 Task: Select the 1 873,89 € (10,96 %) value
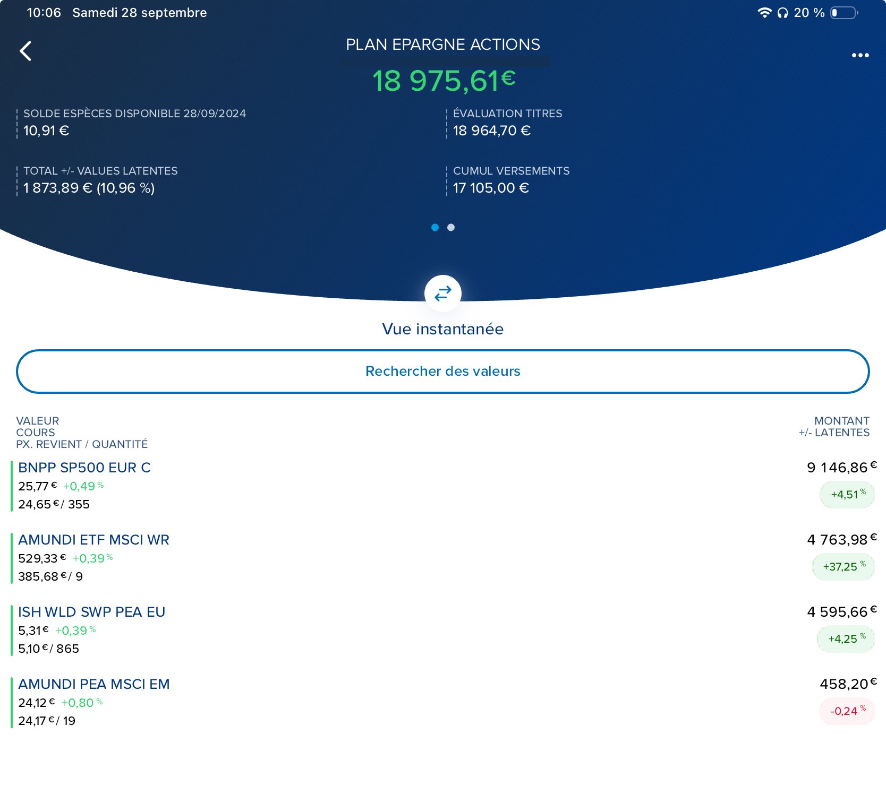coord(89,188)
